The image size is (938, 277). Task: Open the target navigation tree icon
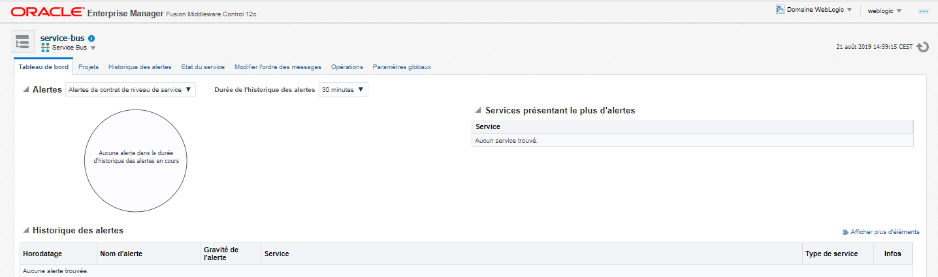[x=23, y=42]
